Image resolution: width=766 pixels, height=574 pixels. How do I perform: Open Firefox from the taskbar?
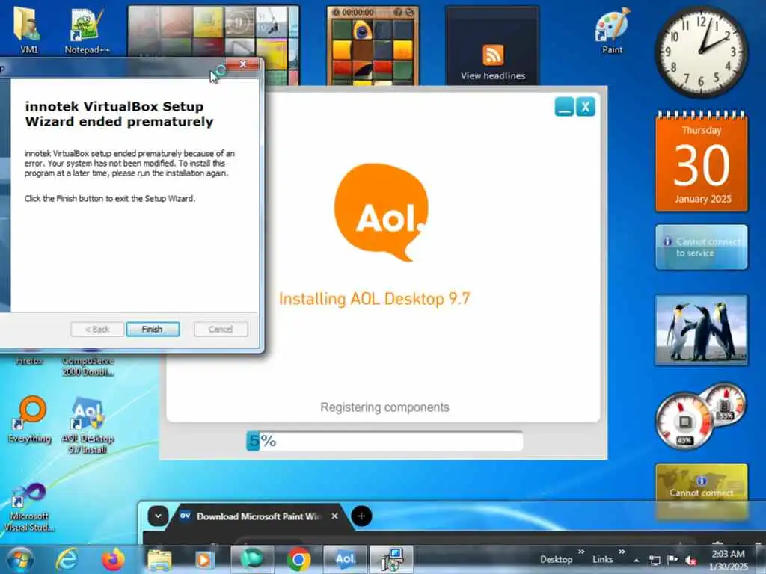click(113, 559)
